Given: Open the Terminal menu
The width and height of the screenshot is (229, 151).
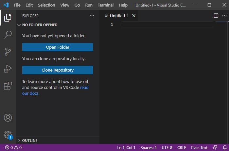Looking at the screenshot, I should [x=105, y=5].
